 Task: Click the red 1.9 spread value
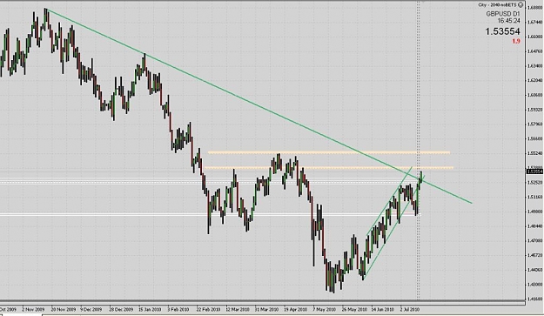click(516, 41)
